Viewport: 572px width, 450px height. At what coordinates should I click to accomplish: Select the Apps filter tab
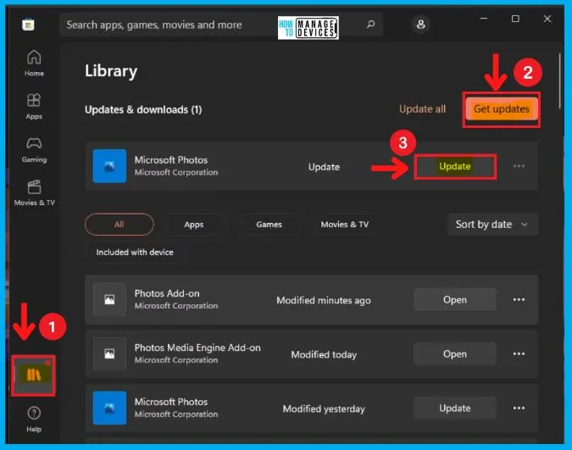tap(194, 225)
